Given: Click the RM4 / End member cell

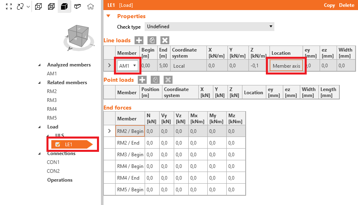Looking at the screenshot, I should pos(130,178).
